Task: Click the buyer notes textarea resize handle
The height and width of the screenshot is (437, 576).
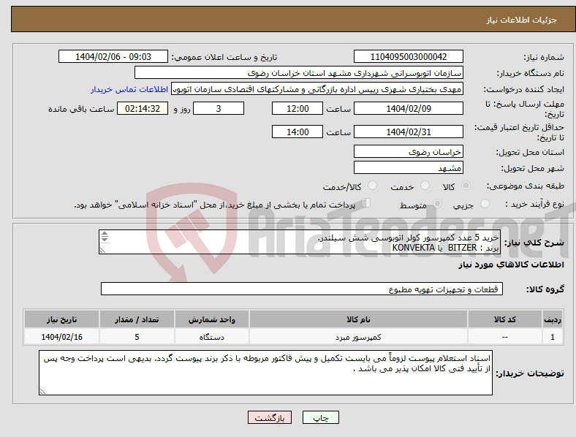Action: (x=42, y=392)
